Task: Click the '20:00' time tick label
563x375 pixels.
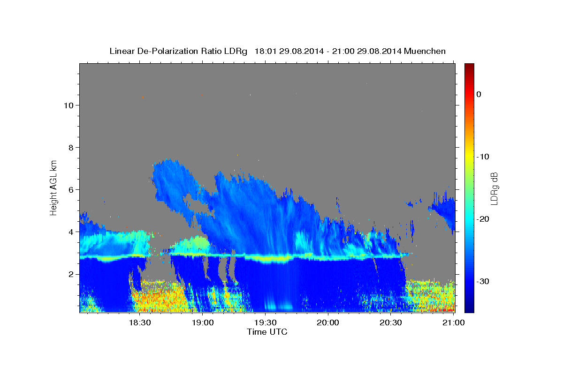Action: pyautogui.click(x=328, y=323)
